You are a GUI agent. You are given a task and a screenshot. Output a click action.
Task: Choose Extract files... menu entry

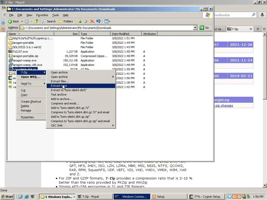coord(81,81)
